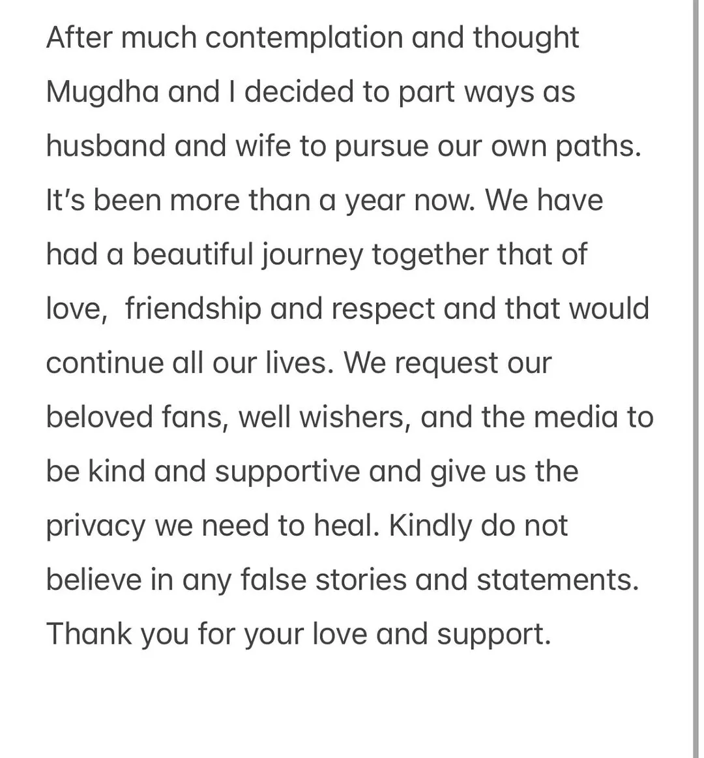Screen dimensions: 704x758
Task: Click the word "Mugdha" in the note
Action: (x=102, y=92)
